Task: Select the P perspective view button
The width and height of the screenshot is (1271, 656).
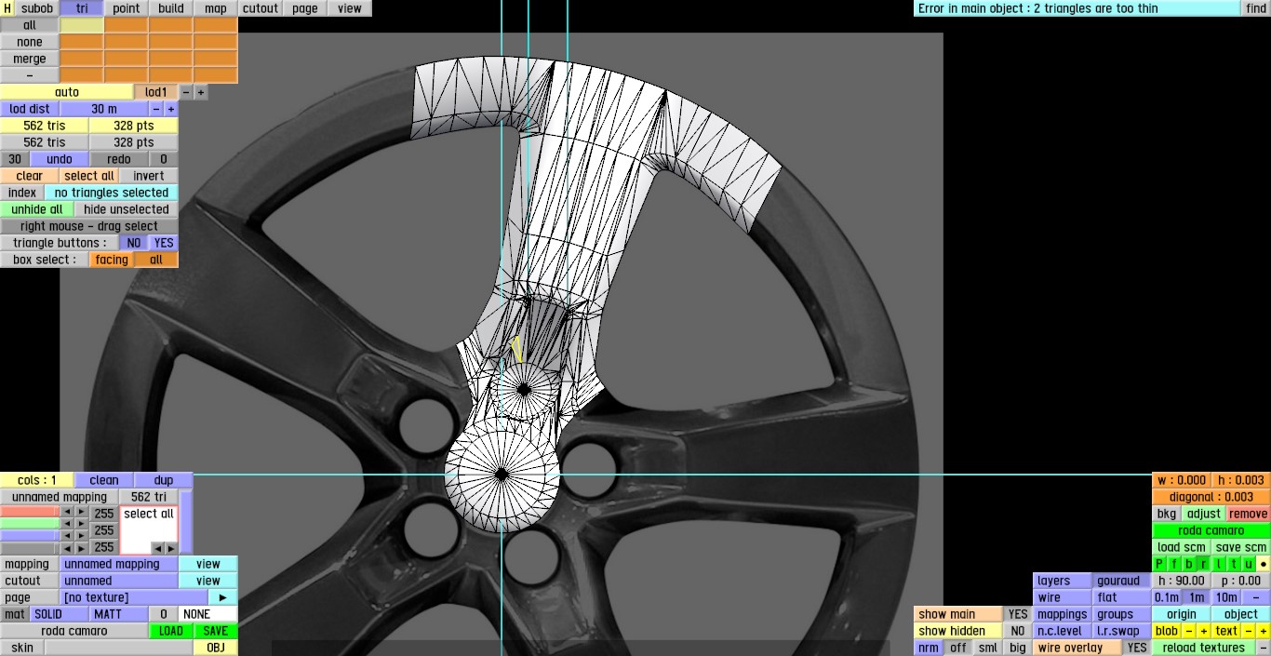Action: click(x=1159, y=564)
